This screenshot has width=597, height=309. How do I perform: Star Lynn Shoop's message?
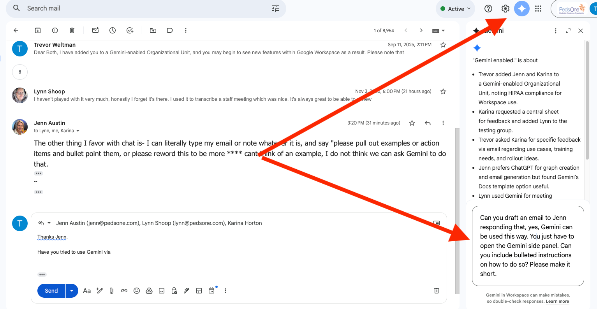(x=443, y=91)
